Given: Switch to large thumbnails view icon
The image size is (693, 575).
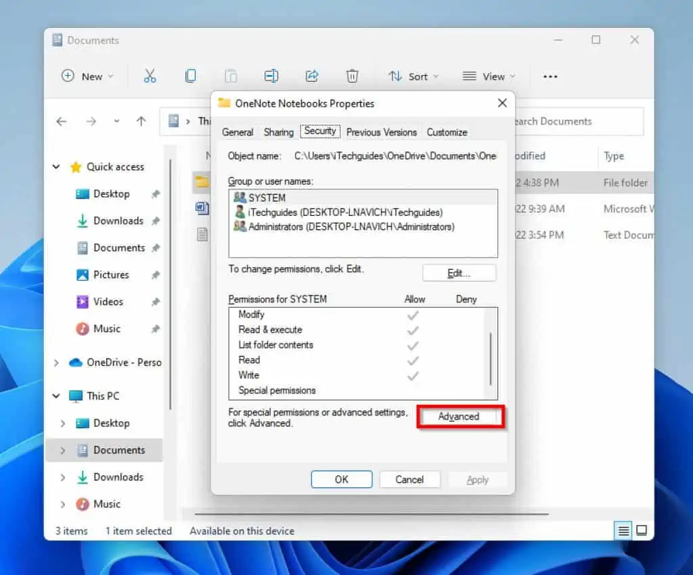Looking at the screenshot, I should pos(642,530).
